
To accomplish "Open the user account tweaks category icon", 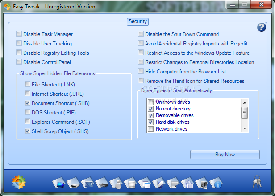I will (x=116, y=183).
